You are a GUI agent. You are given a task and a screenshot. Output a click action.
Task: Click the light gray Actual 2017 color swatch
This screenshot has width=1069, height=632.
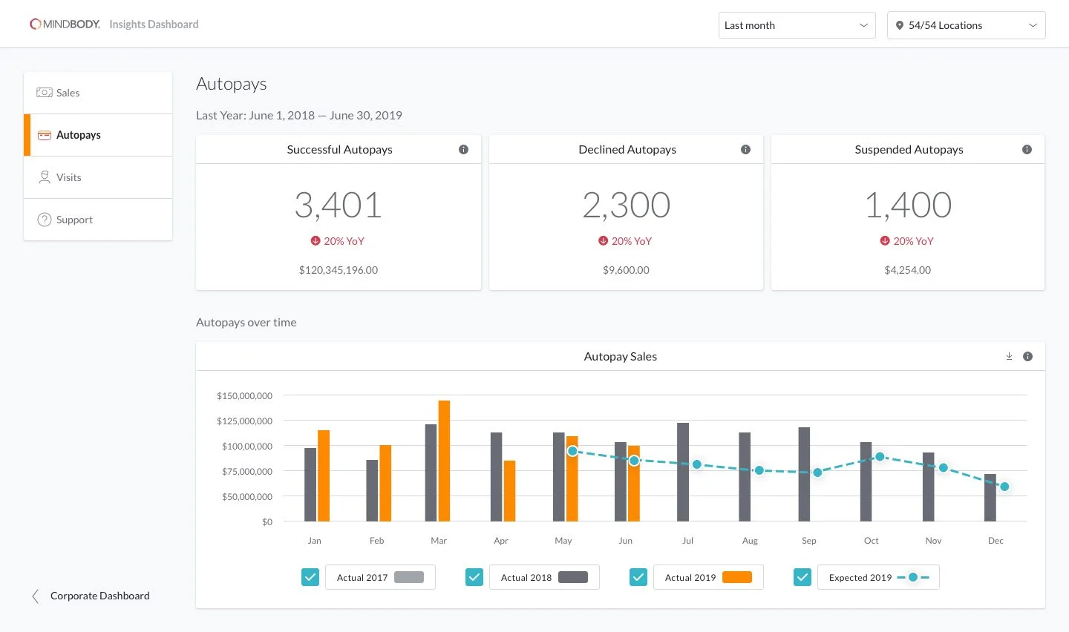409,577
